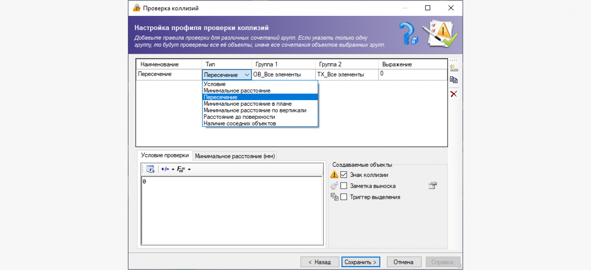The image size is (591, 270).
Task: Select "Минимальное расстояние в плане" from the list
Action: pyautogui.click(x=247, y=104)
